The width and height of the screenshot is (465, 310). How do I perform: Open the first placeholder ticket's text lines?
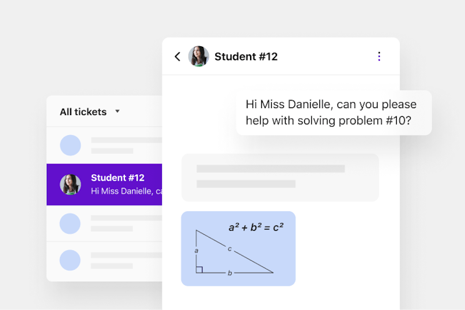click(x=125, y=146)
